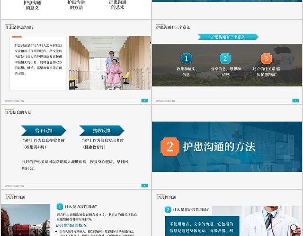Viewport: 303px width, 236px height.
Task: Click the caption 建立信任关系 缩短护患距离
Action: point(266,72)
